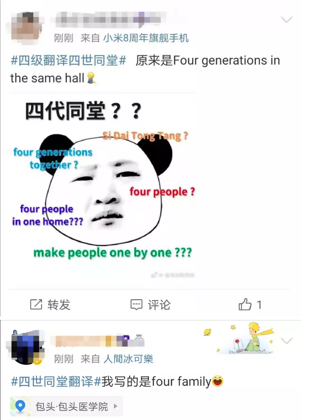Click the 转发 repost text button
Image resolution: width=318 pixels, height=420 pixels.
coord(59,305)
